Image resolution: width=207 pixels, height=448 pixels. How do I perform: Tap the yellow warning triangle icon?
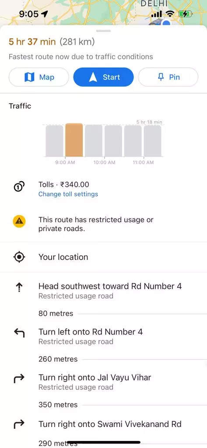tap(19, 221)
